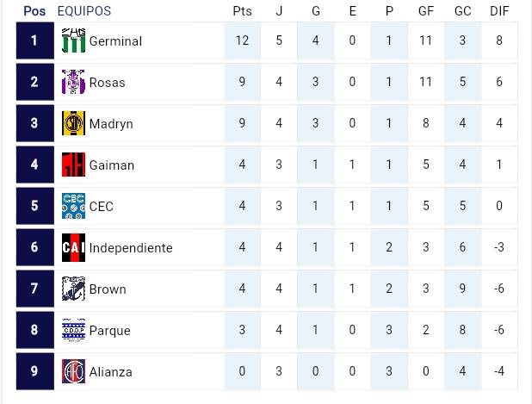Click the Alianza team crest icon
Viewport: 532px width, 404px height.
(73, 371)
